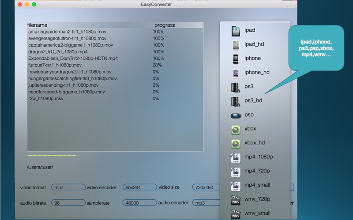This screenshot has width=353, height=220.
Task: Select howtotrainyourdragon2-tlr1_h1080p.mov row
Action: [x=115, y=72]
